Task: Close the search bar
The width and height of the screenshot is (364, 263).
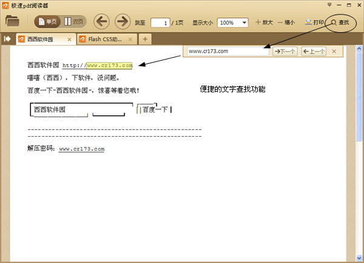Action: pos(334,52)
